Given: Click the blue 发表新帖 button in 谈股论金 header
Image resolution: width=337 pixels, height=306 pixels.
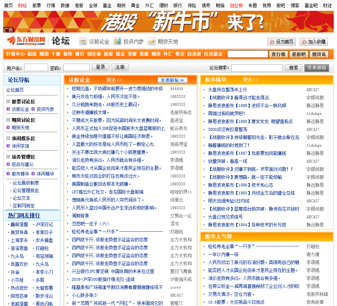Looking at the screenshot, I should (x=172, y=80).
